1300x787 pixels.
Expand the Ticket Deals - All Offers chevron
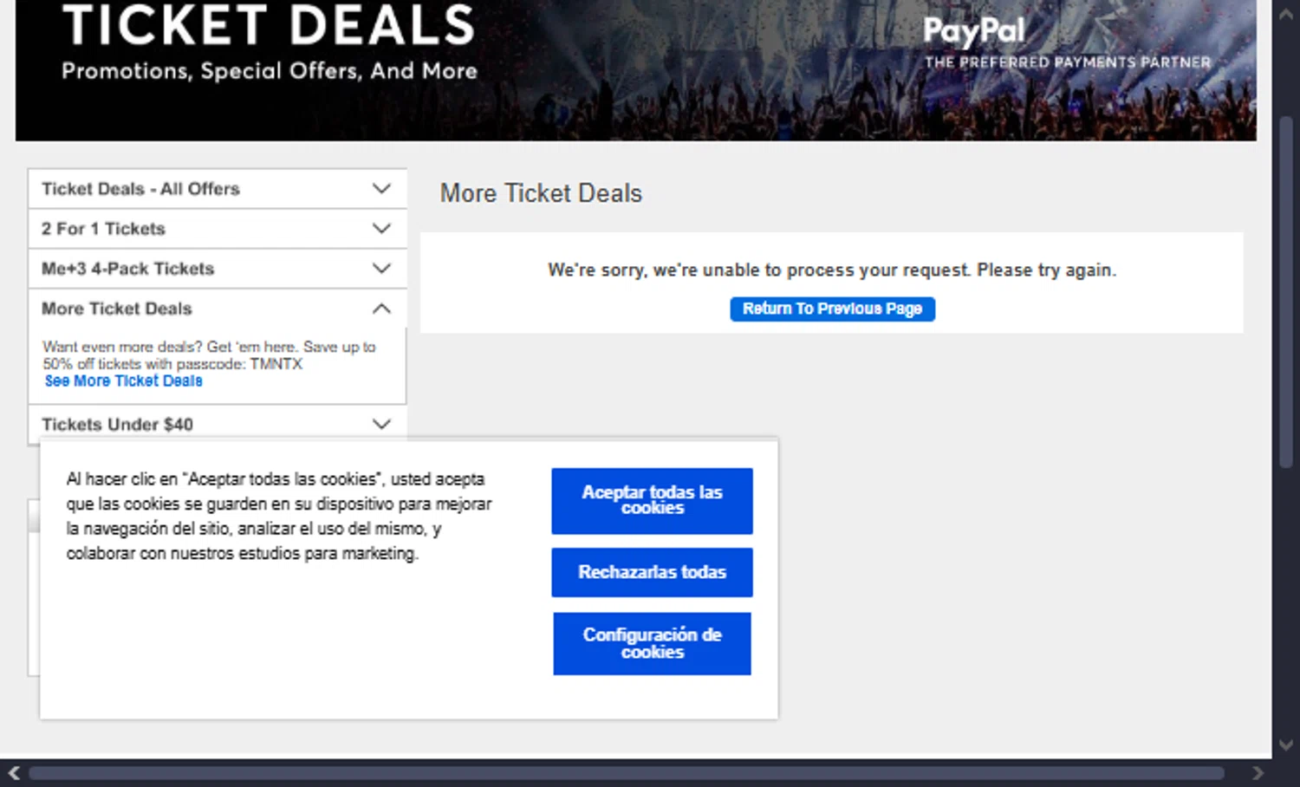coord(381,189)
